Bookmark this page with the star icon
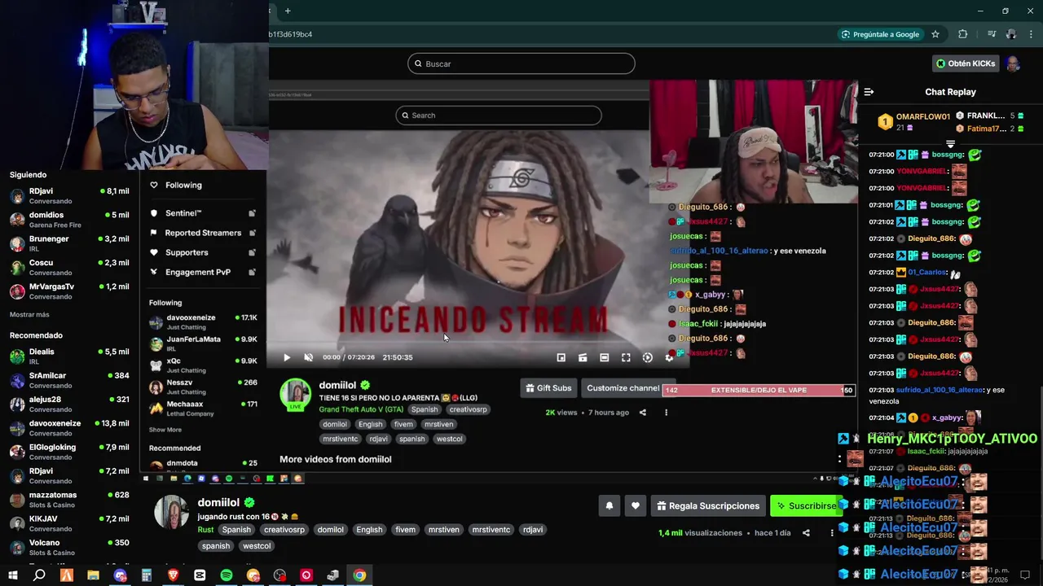Image resolution: width=1043 pixels, height=586 pixels. click(935, 34)
